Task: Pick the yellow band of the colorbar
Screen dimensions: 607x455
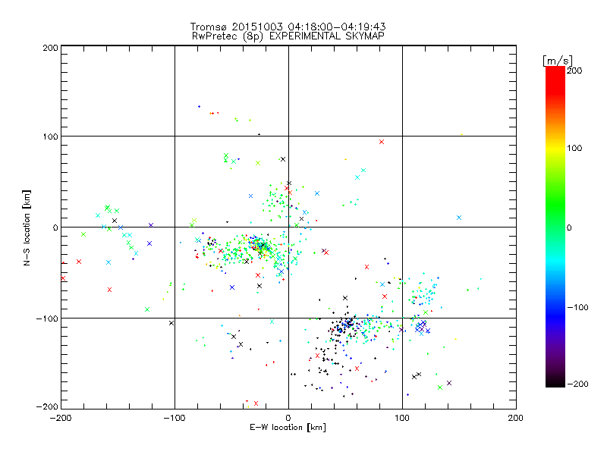Action: 555,149
